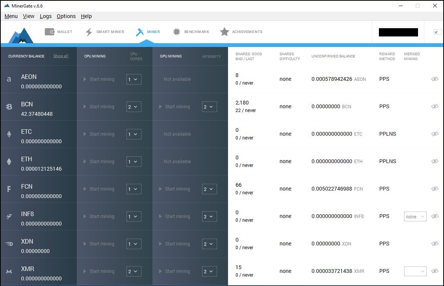444x286 pixels.
Task: Start CPU mining for BCN
Action: point(99,107)
